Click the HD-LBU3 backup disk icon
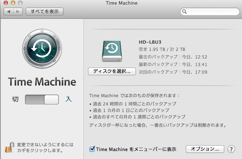This screenshot has height=159, width=242. click(x=112, y=51)
